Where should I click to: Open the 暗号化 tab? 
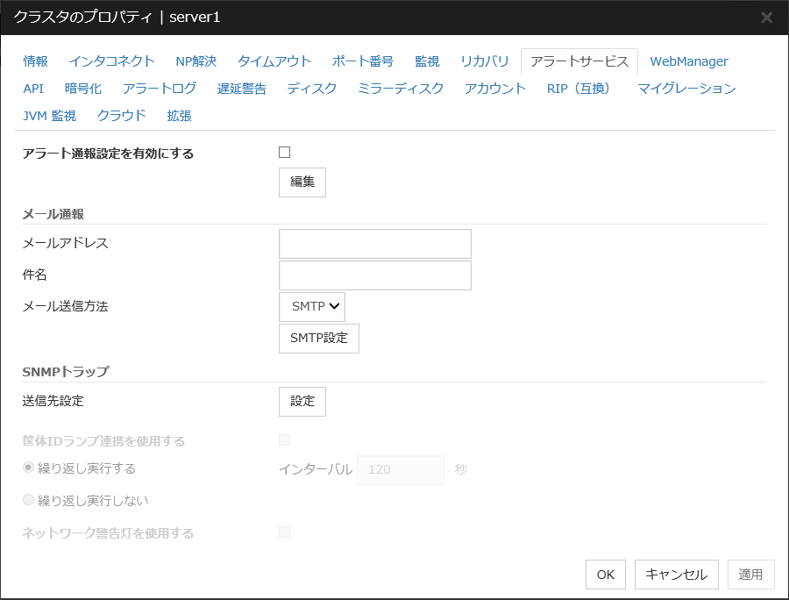[x=83, y=89]
